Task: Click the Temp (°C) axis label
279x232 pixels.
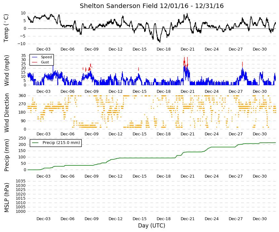Action: [6, 28]
